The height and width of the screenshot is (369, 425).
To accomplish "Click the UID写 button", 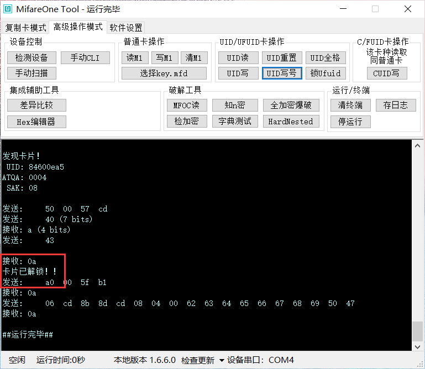I will point(238,73).
